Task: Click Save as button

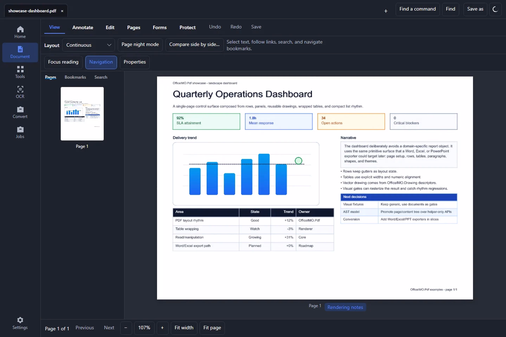Action: click(x=475, y=9)
